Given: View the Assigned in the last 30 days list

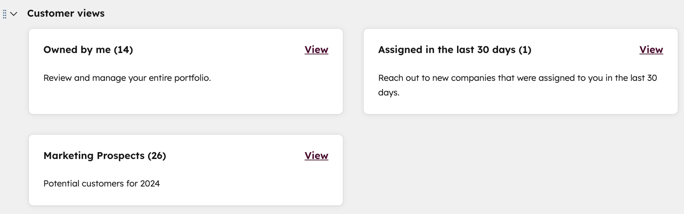Looking at the screenshot, I should click(x=651, y=50).
